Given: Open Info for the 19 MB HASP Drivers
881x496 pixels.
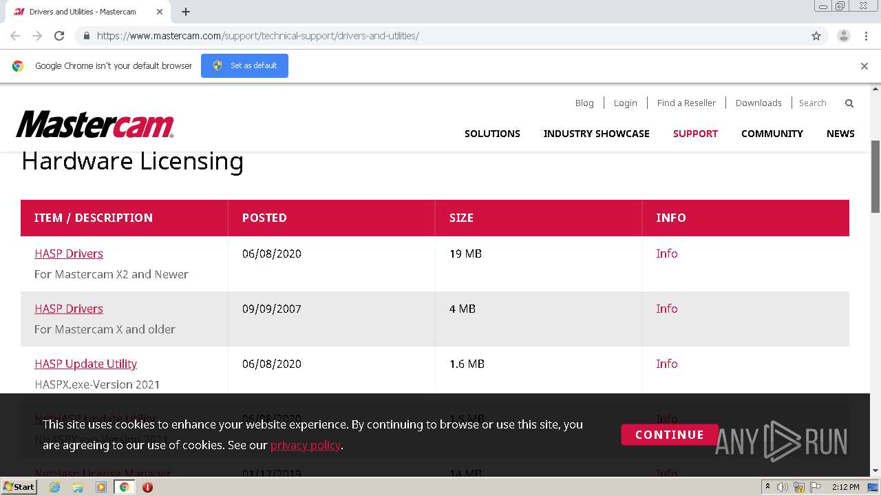Looking at the screenshot, I should tap(667, 254).
